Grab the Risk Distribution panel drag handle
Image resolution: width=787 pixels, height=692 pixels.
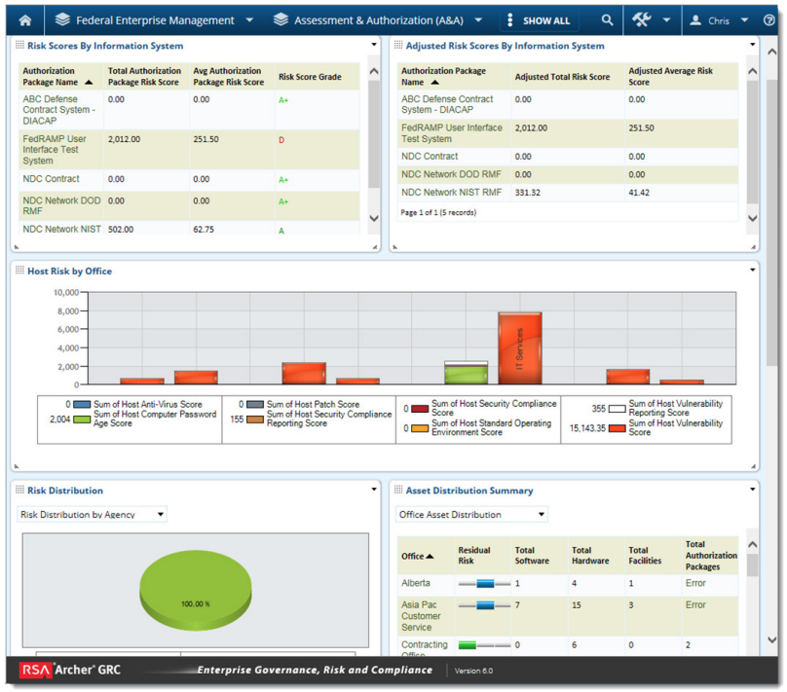[x=19, y=490]
